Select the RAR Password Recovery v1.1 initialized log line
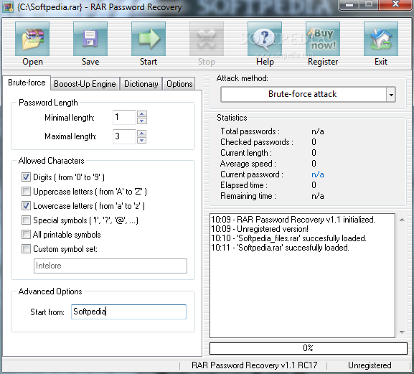The height and width of the screenshot is (374, 414). 293,220
